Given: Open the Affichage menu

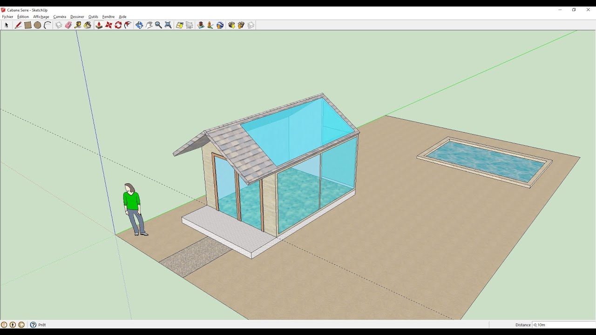Looking at the screenshot, I should click(x=41, y=17).
